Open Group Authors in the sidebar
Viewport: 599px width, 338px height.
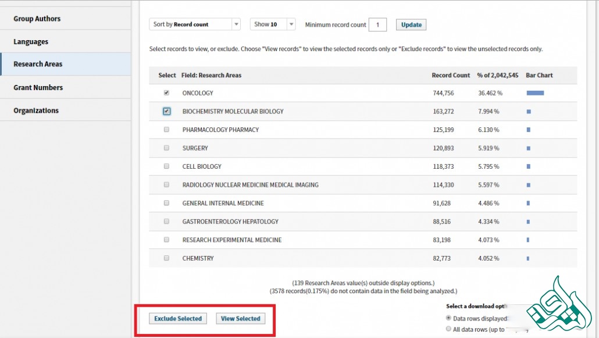[37, 19]
